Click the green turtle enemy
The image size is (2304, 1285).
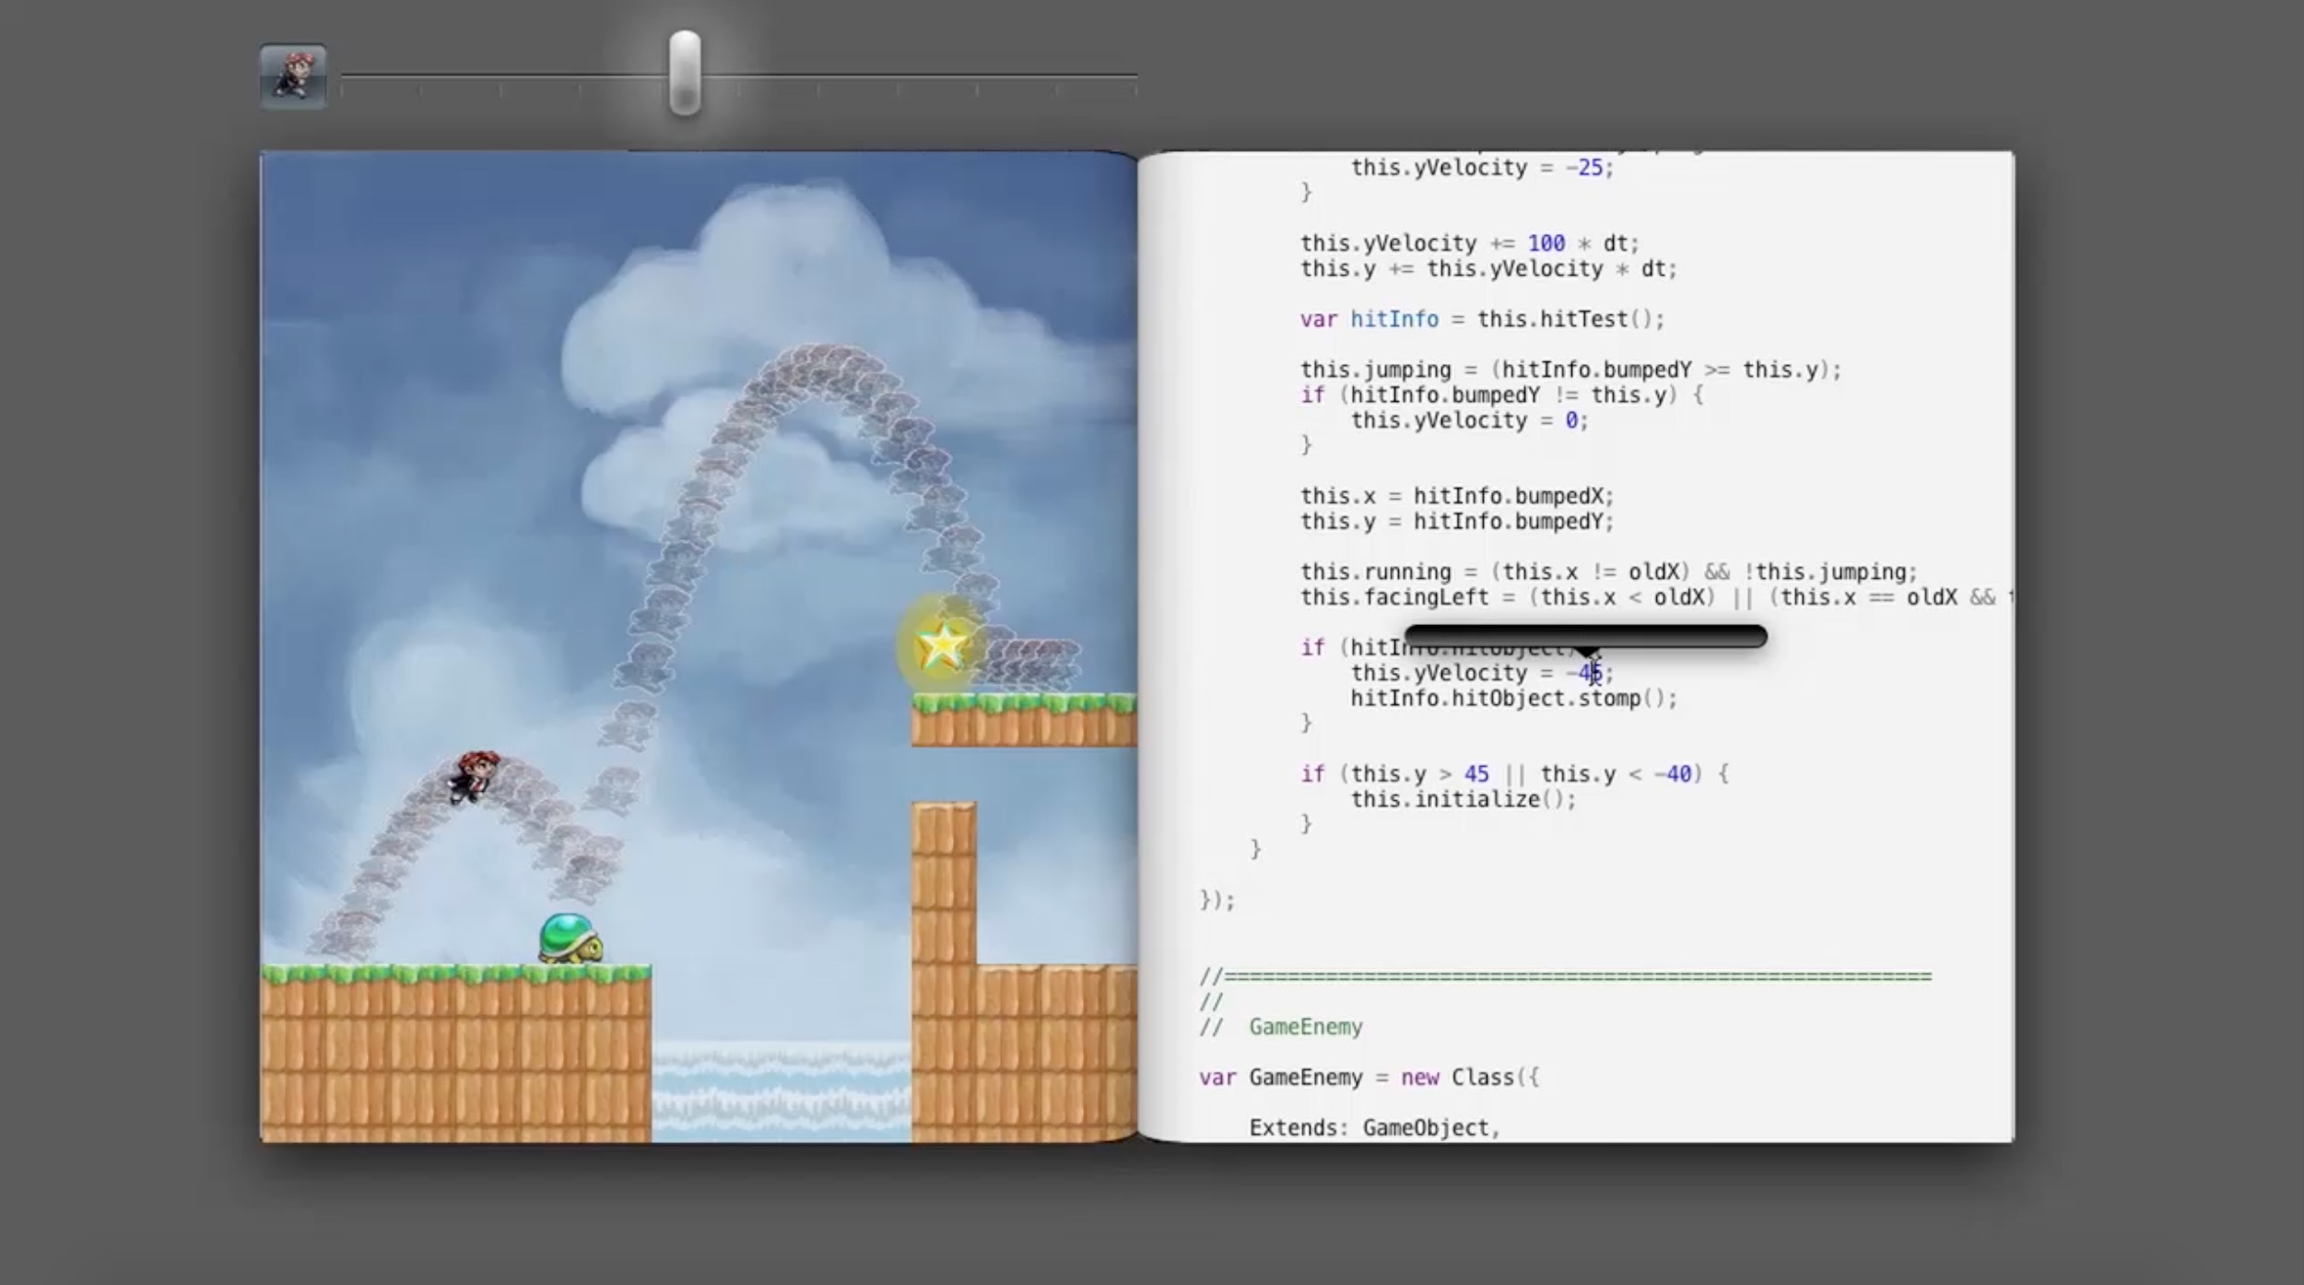(x=571, y=938)
